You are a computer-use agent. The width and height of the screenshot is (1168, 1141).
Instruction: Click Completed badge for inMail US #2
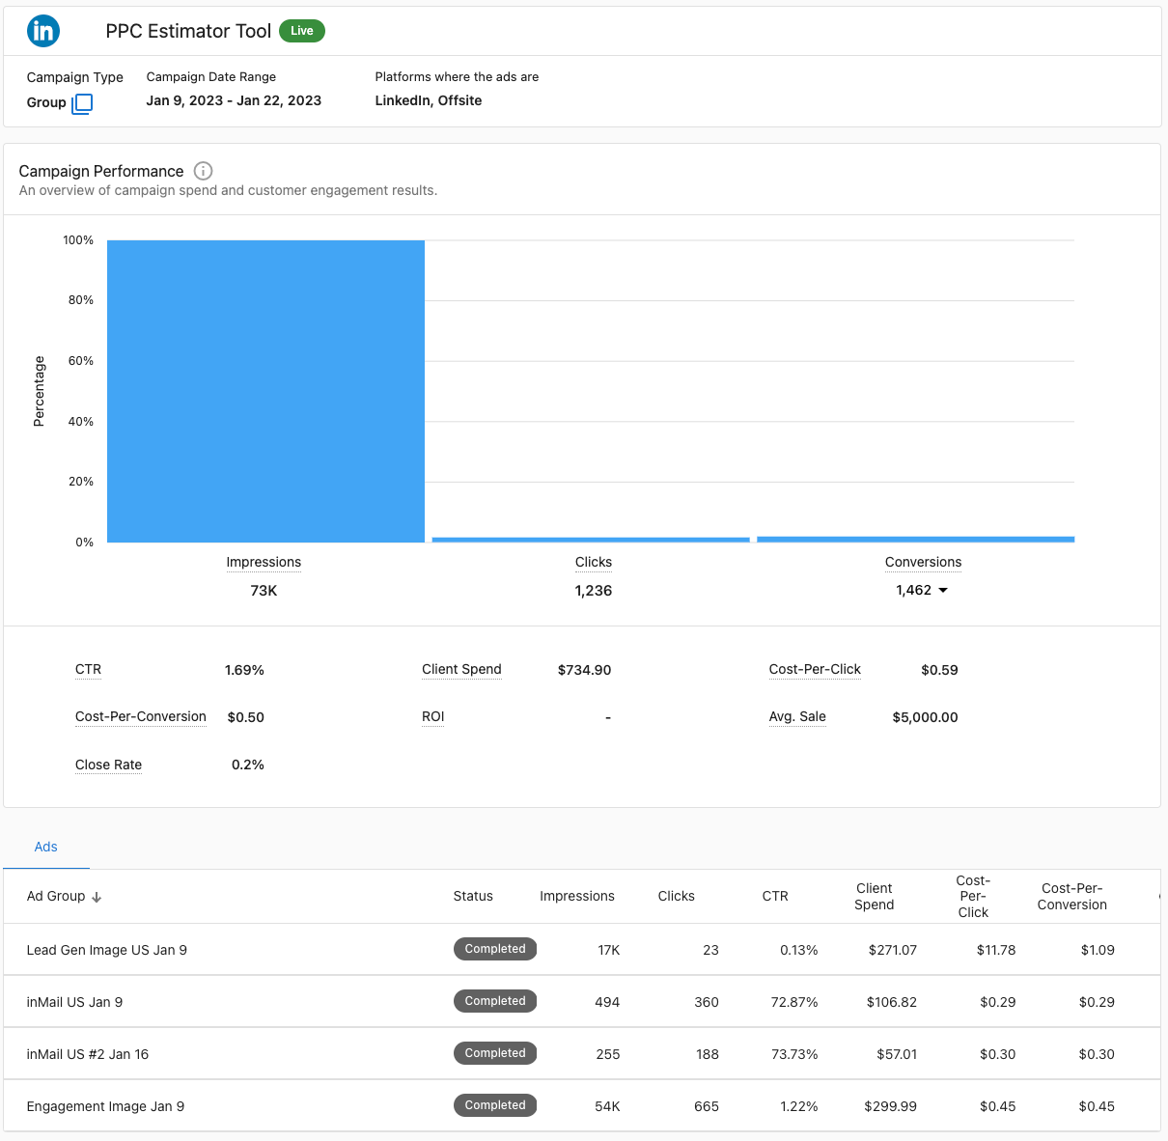tap(494, 1053)
